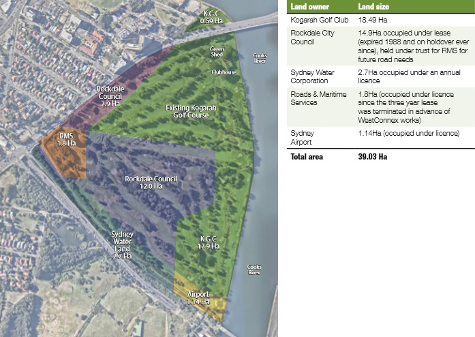Click 'Rockdale Council 12.0 Ha' map label

tap(151, 182)
